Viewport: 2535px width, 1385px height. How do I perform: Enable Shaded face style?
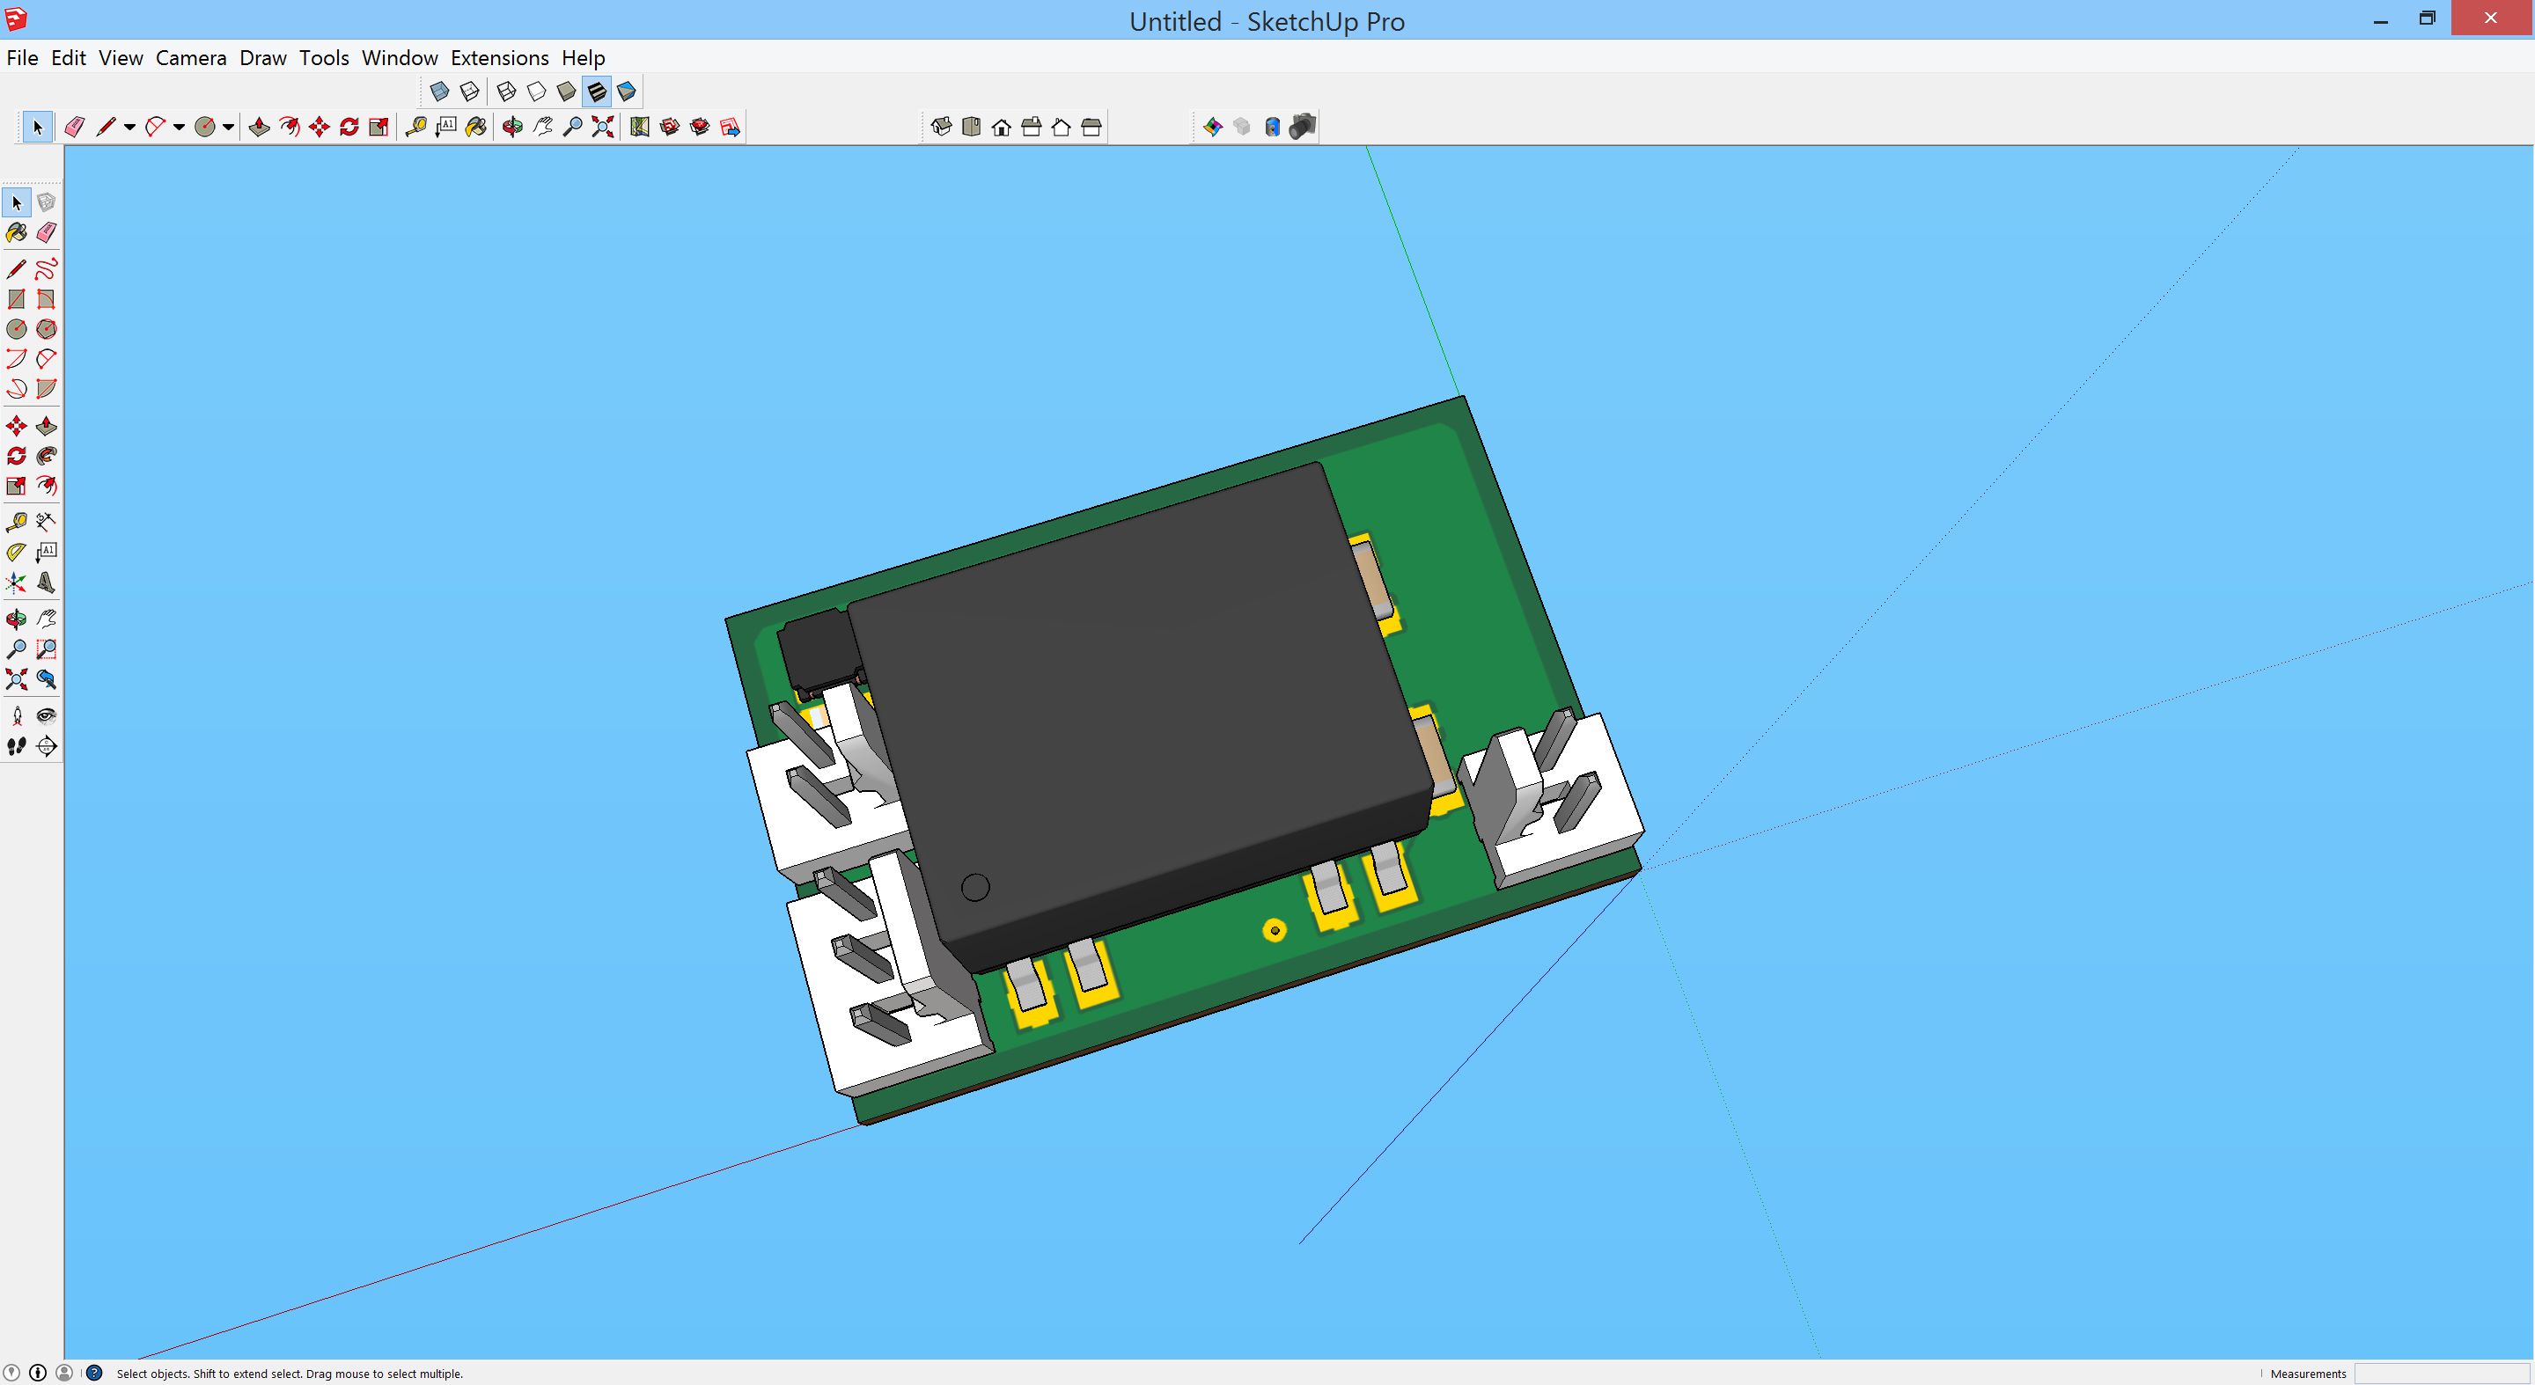(x=567, y=92)
